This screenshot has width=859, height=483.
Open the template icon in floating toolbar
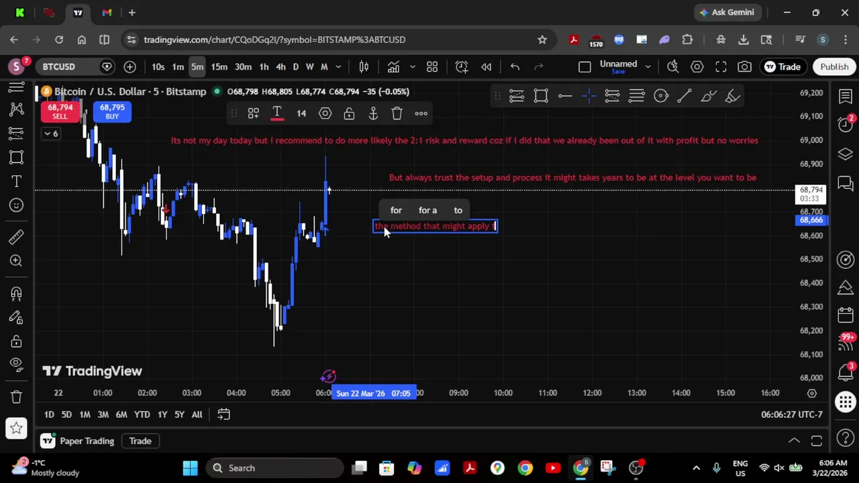(x=253, y=113)
